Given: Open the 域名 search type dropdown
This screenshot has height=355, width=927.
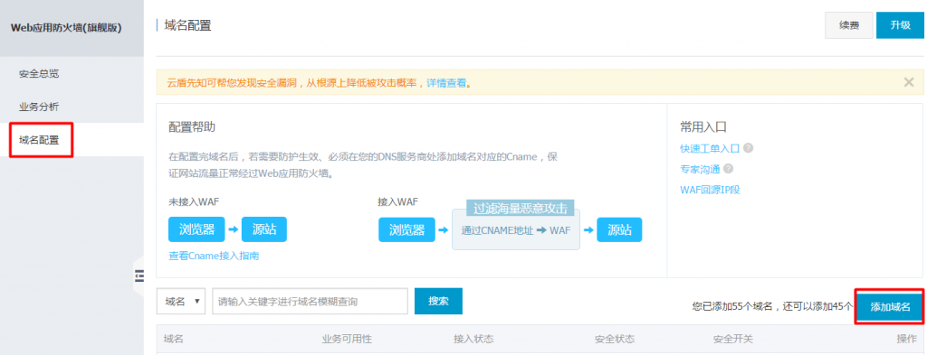Looking at the screenshot, I should 181,302.
